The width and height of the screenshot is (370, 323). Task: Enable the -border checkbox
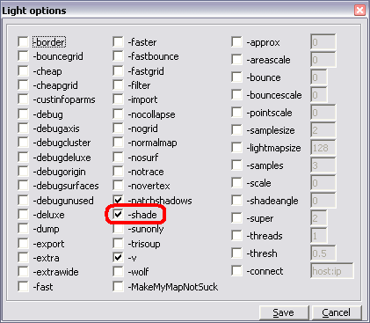[x=23, y=42]
